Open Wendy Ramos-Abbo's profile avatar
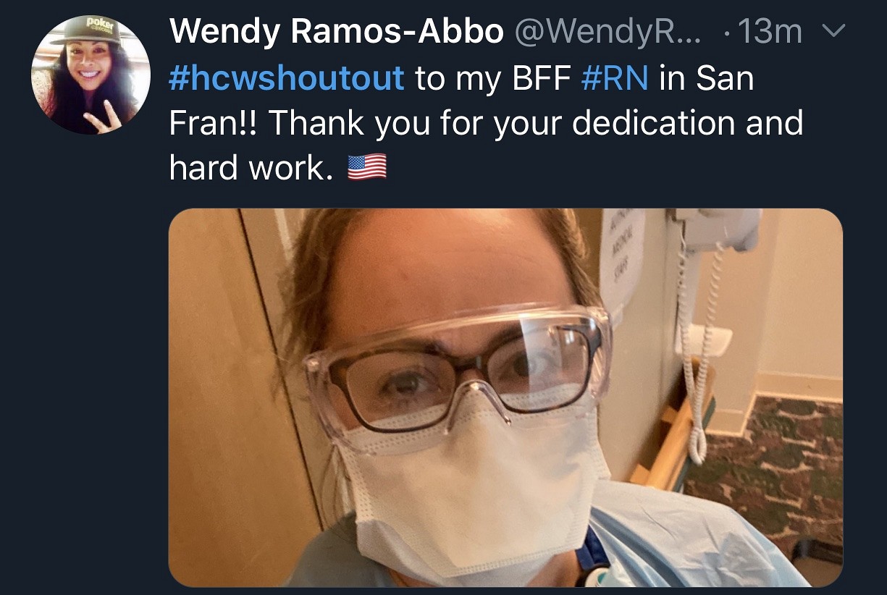 click(x=91, y=75)
